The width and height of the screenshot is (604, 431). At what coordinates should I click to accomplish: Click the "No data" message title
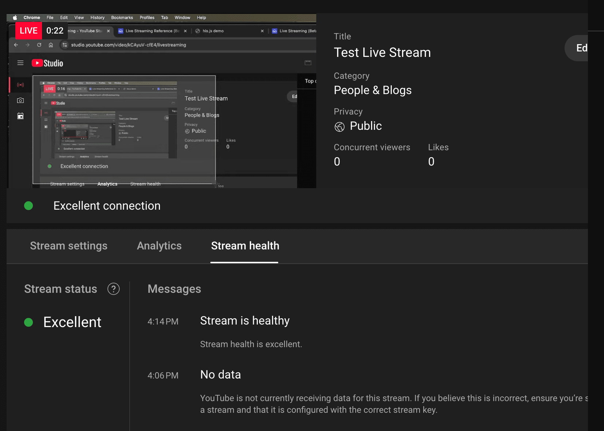[221, 374]
